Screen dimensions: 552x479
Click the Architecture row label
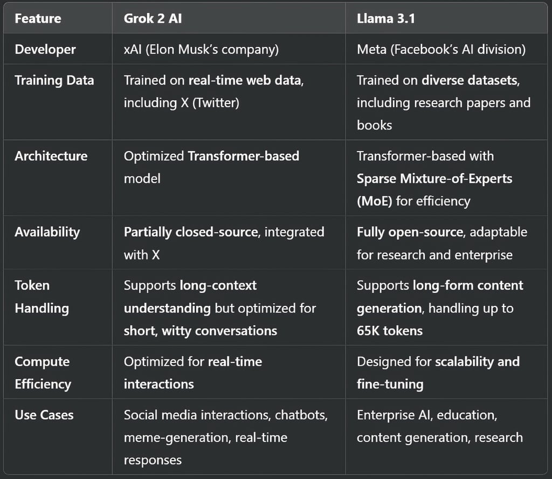(x=51, y=156)
